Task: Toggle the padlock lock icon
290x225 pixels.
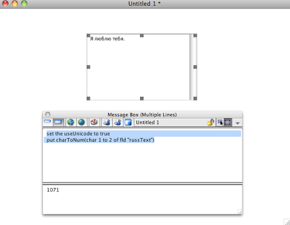Action: tap(210, 122)
